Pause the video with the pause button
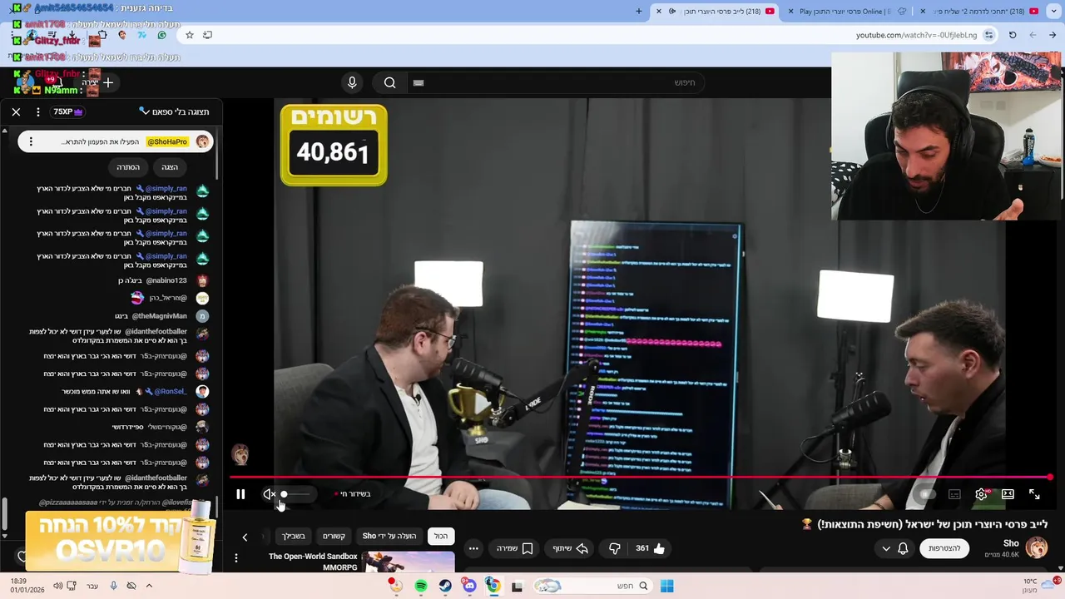This screenshot has width=1065, height=599. click(x=240, y=494)
